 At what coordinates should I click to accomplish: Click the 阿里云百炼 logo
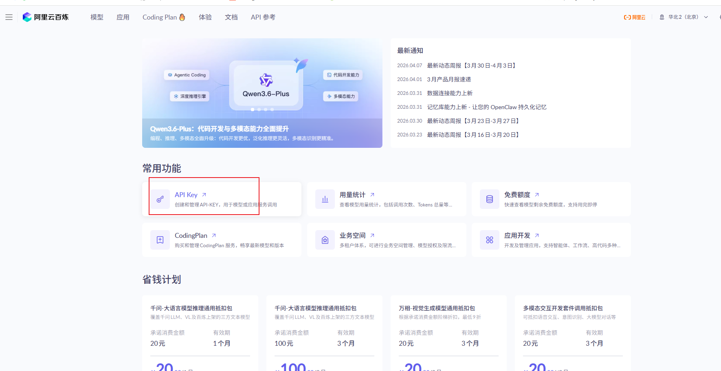[x=46, y=17]
